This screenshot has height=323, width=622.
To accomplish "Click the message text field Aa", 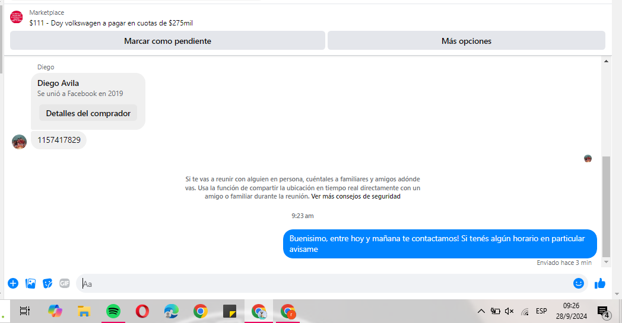I will pyautogui.click(x=323, y=284).
